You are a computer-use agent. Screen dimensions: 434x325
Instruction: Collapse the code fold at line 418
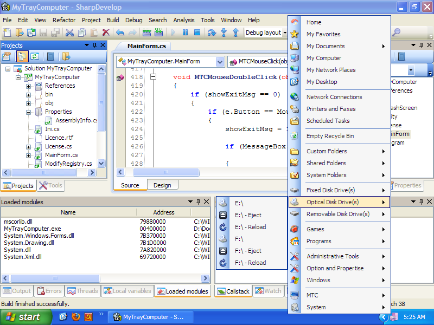pyautogui.click(x=153, y=77)
